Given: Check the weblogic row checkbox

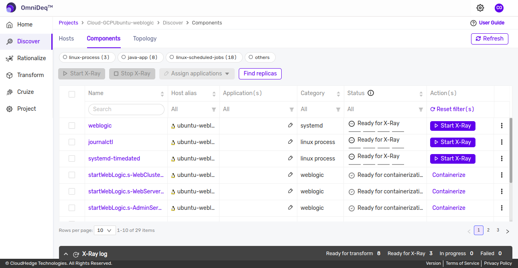Looking at the screenshot, I should (72, 126).
